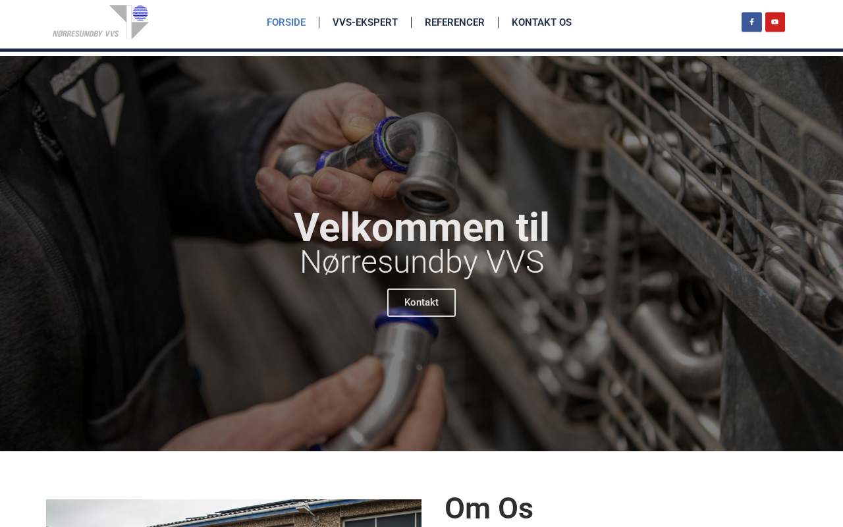Viewport: 843px width, 527px height.
Task: Click the blue striped circle in the logo
Action: click(140, 13)
